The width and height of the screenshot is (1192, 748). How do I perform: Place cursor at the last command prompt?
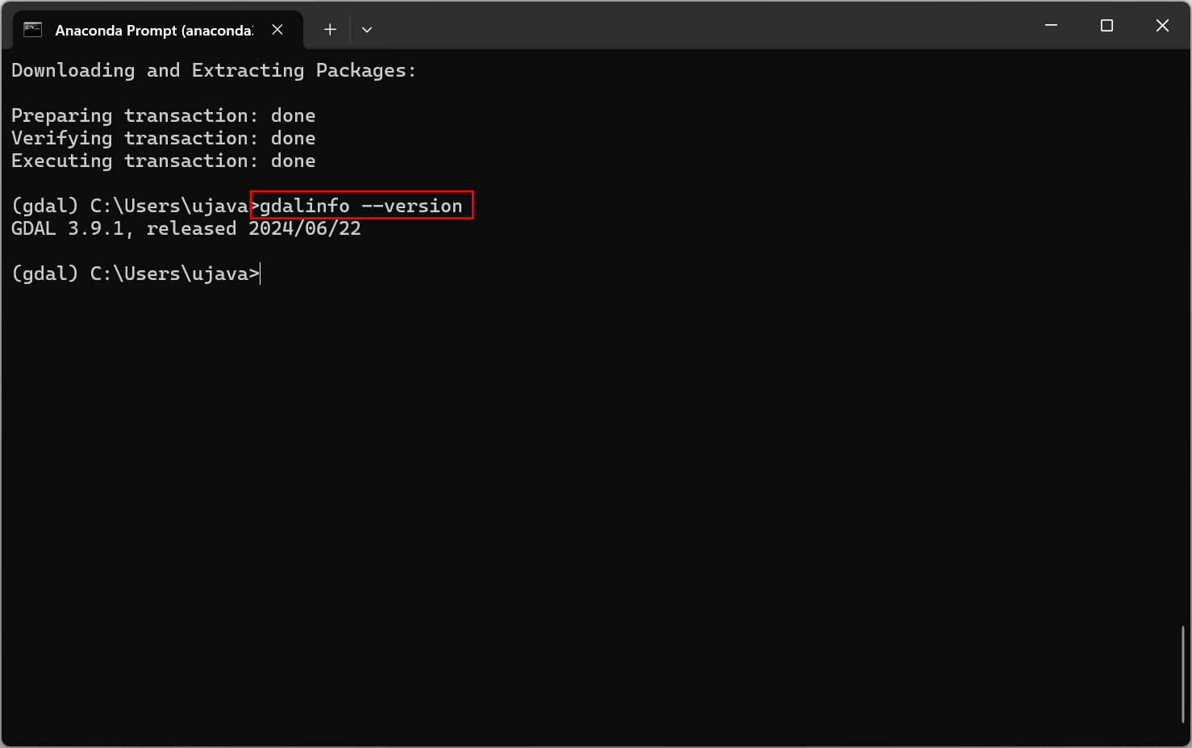[x=260, y=274]
